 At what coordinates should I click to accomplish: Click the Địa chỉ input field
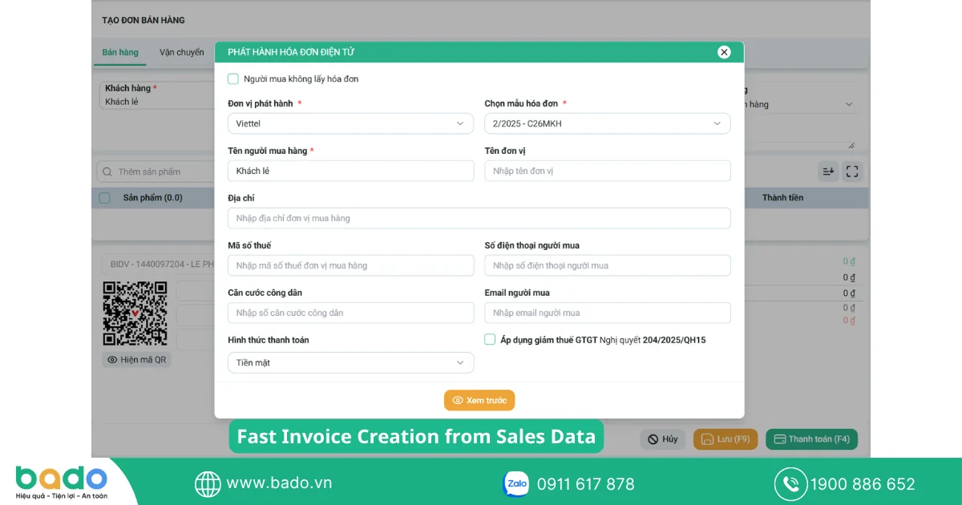(479, 218)
